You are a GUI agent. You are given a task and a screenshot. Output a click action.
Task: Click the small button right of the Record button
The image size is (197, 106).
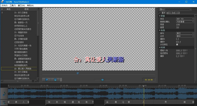click(61, 80)
